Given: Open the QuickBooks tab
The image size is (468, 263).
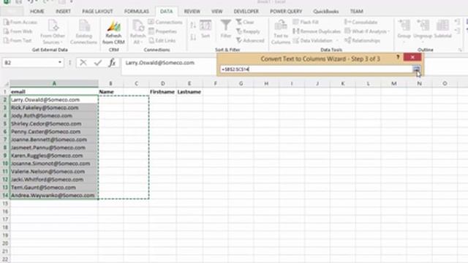Looking at the screenshot, I should [x=326, y=12].
